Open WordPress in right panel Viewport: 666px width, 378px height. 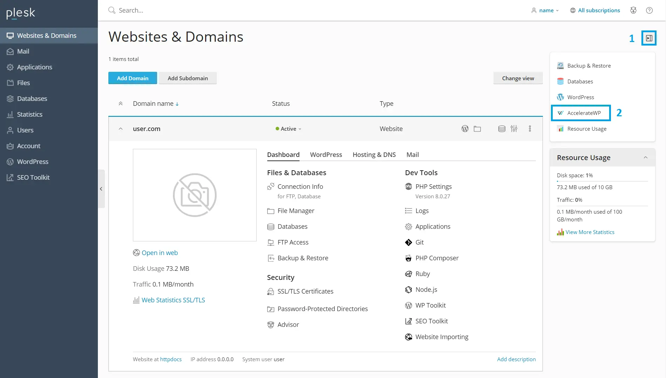pos(576,97)
